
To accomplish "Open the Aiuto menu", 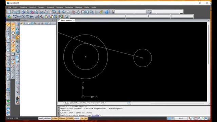I will (x=94, y=7).
